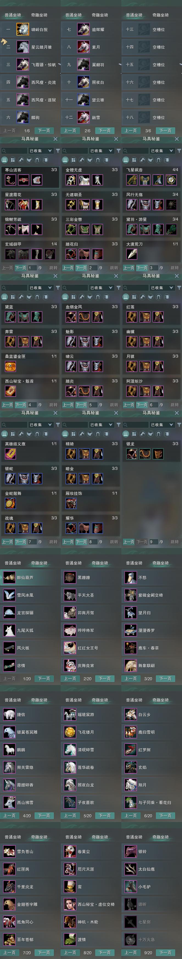The image size is (182, 959).
Task: Click the 桑蓝鎏金匣 golden box icon
Action: (x=10, y=366)
